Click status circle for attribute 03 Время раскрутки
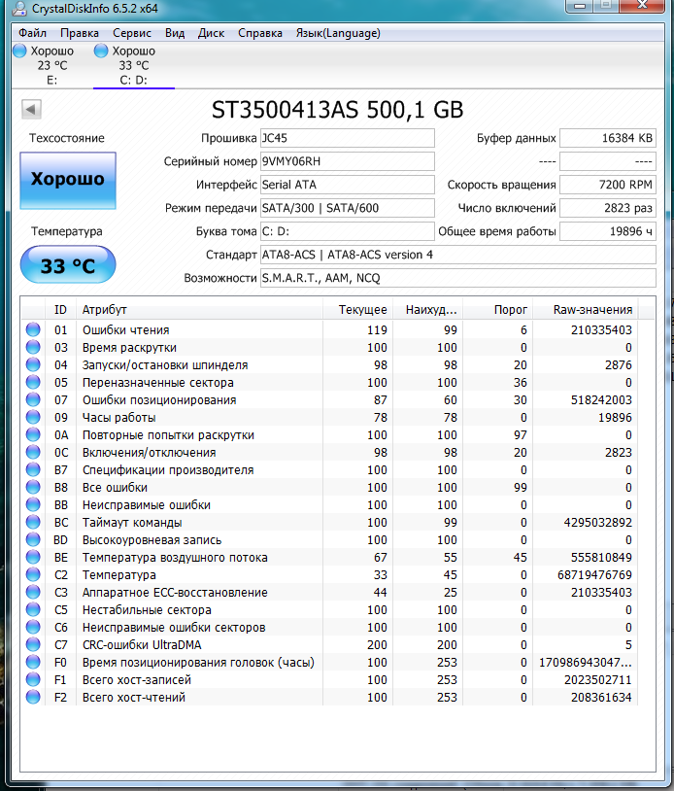 pos(33,348)
